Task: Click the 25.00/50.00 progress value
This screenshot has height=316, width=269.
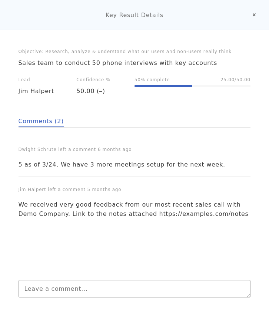Action: 235,80
